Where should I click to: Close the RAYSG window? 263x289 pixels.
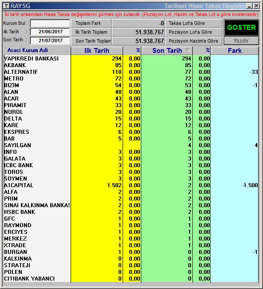256,6
